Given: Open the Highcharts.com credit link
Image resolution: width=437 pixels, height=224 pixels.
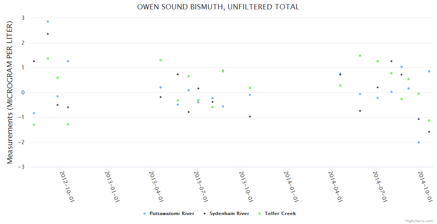Looking at the screenshot, I should coord(419,221).
